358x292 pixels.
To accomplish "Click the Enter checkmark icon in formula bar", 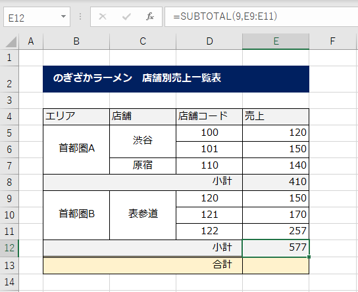I will (x=126, y=16).
